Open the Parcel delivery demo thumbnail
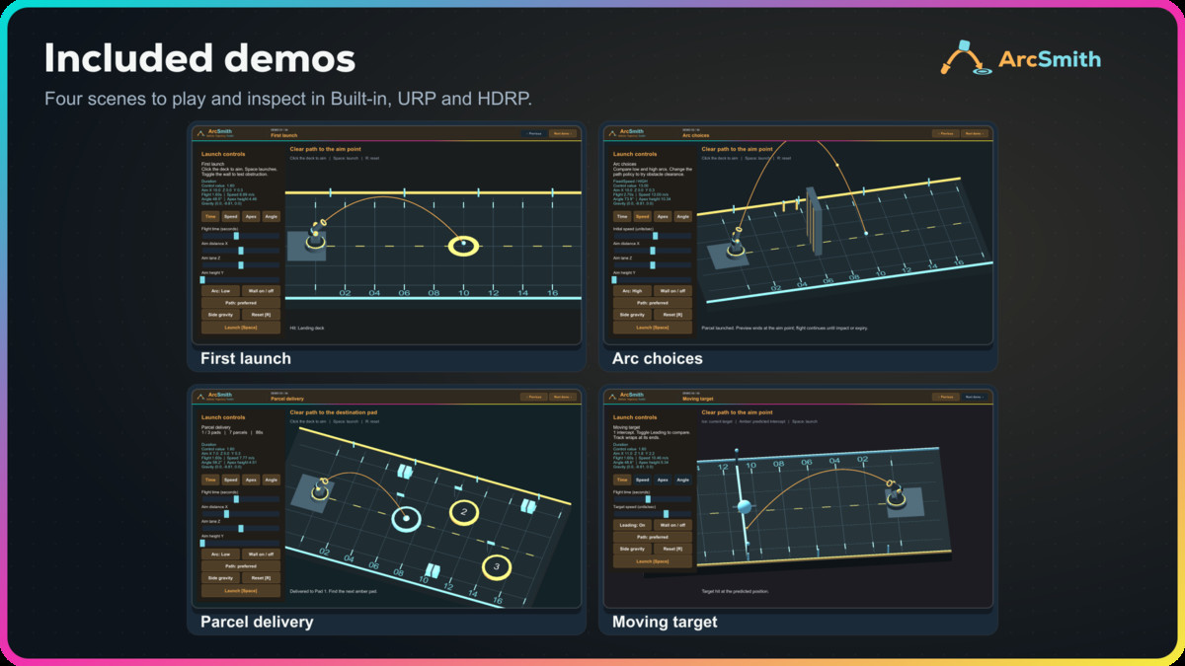Viewport: 1185px width, 666px height. click(x=388, y=496)
